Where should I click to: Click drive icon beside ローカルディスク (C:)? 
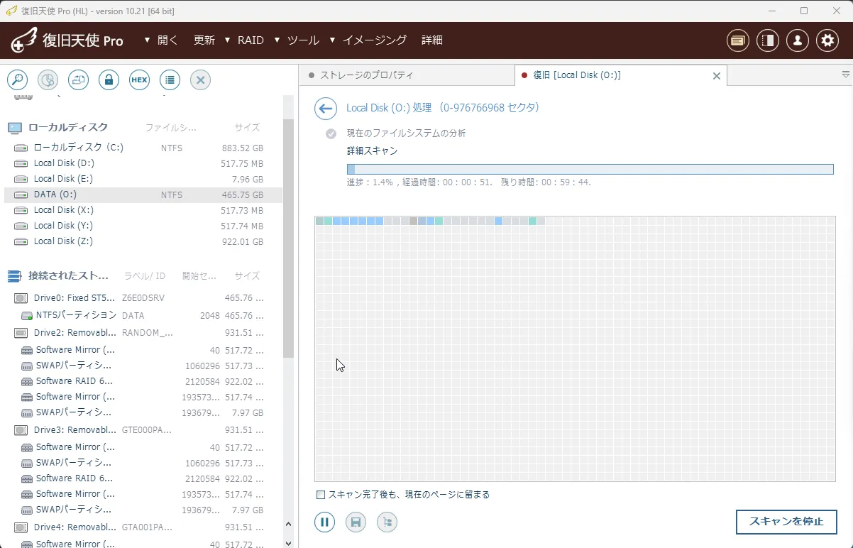(21, 148)
